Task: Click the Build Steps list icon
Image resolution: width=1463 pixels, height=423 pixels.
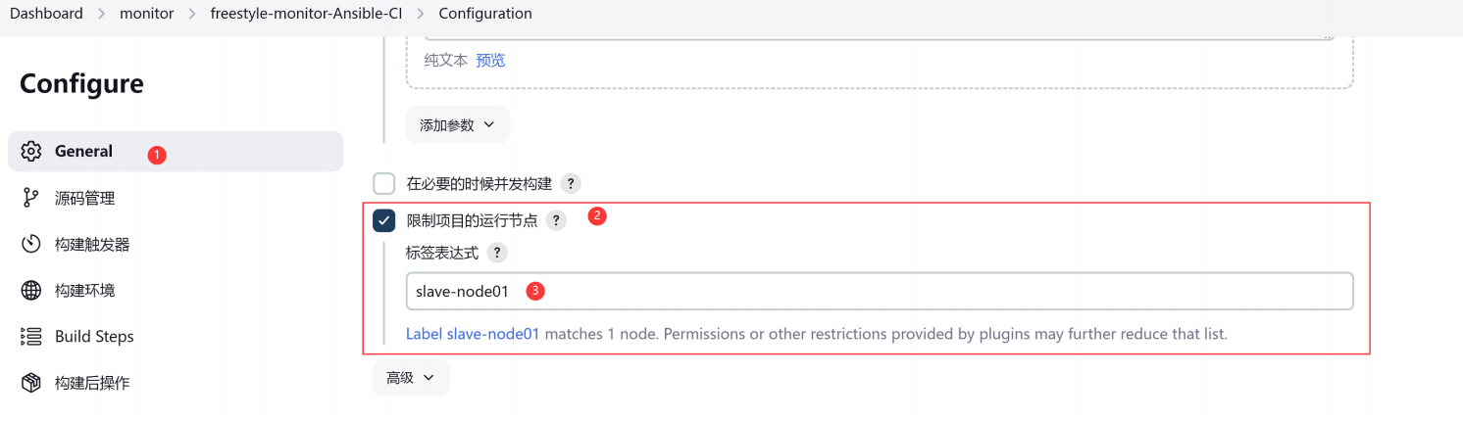Action: pyautogui.click(x=31, y=337)
